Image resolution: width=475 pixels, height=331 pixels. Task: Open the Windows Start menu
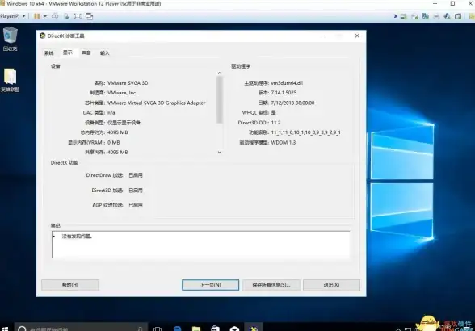6,329
